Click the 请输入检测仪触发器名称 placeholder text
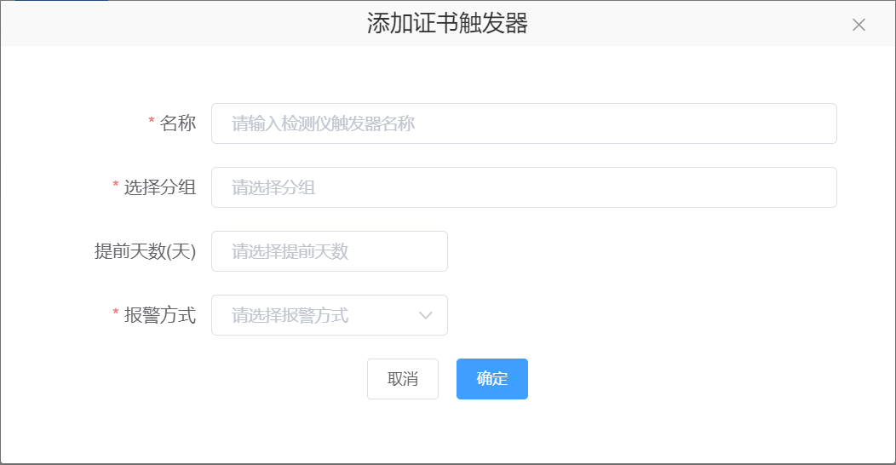896x465 pixels. (323, 124)
